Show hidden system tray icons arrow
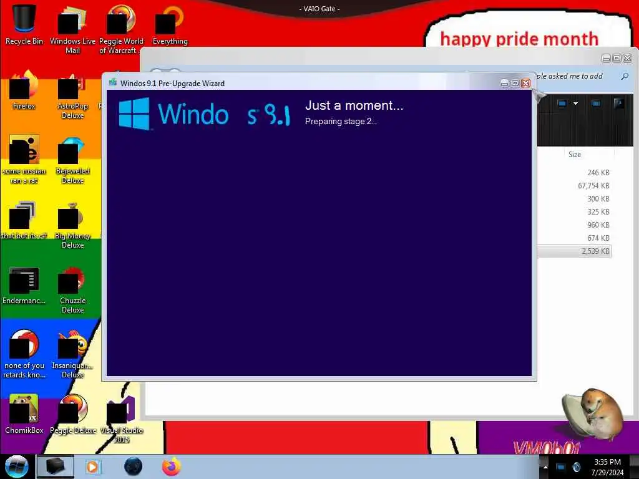This screenshot has height=479, width=639. tap(545, 467)
